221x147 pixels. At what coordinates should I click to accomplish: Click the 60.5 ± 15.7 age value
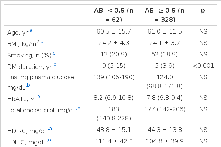click(x=114, y=31)
